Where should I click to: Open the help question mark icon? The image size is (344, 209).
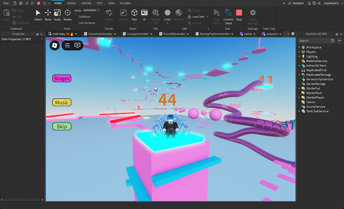click(x=314, y=3)
